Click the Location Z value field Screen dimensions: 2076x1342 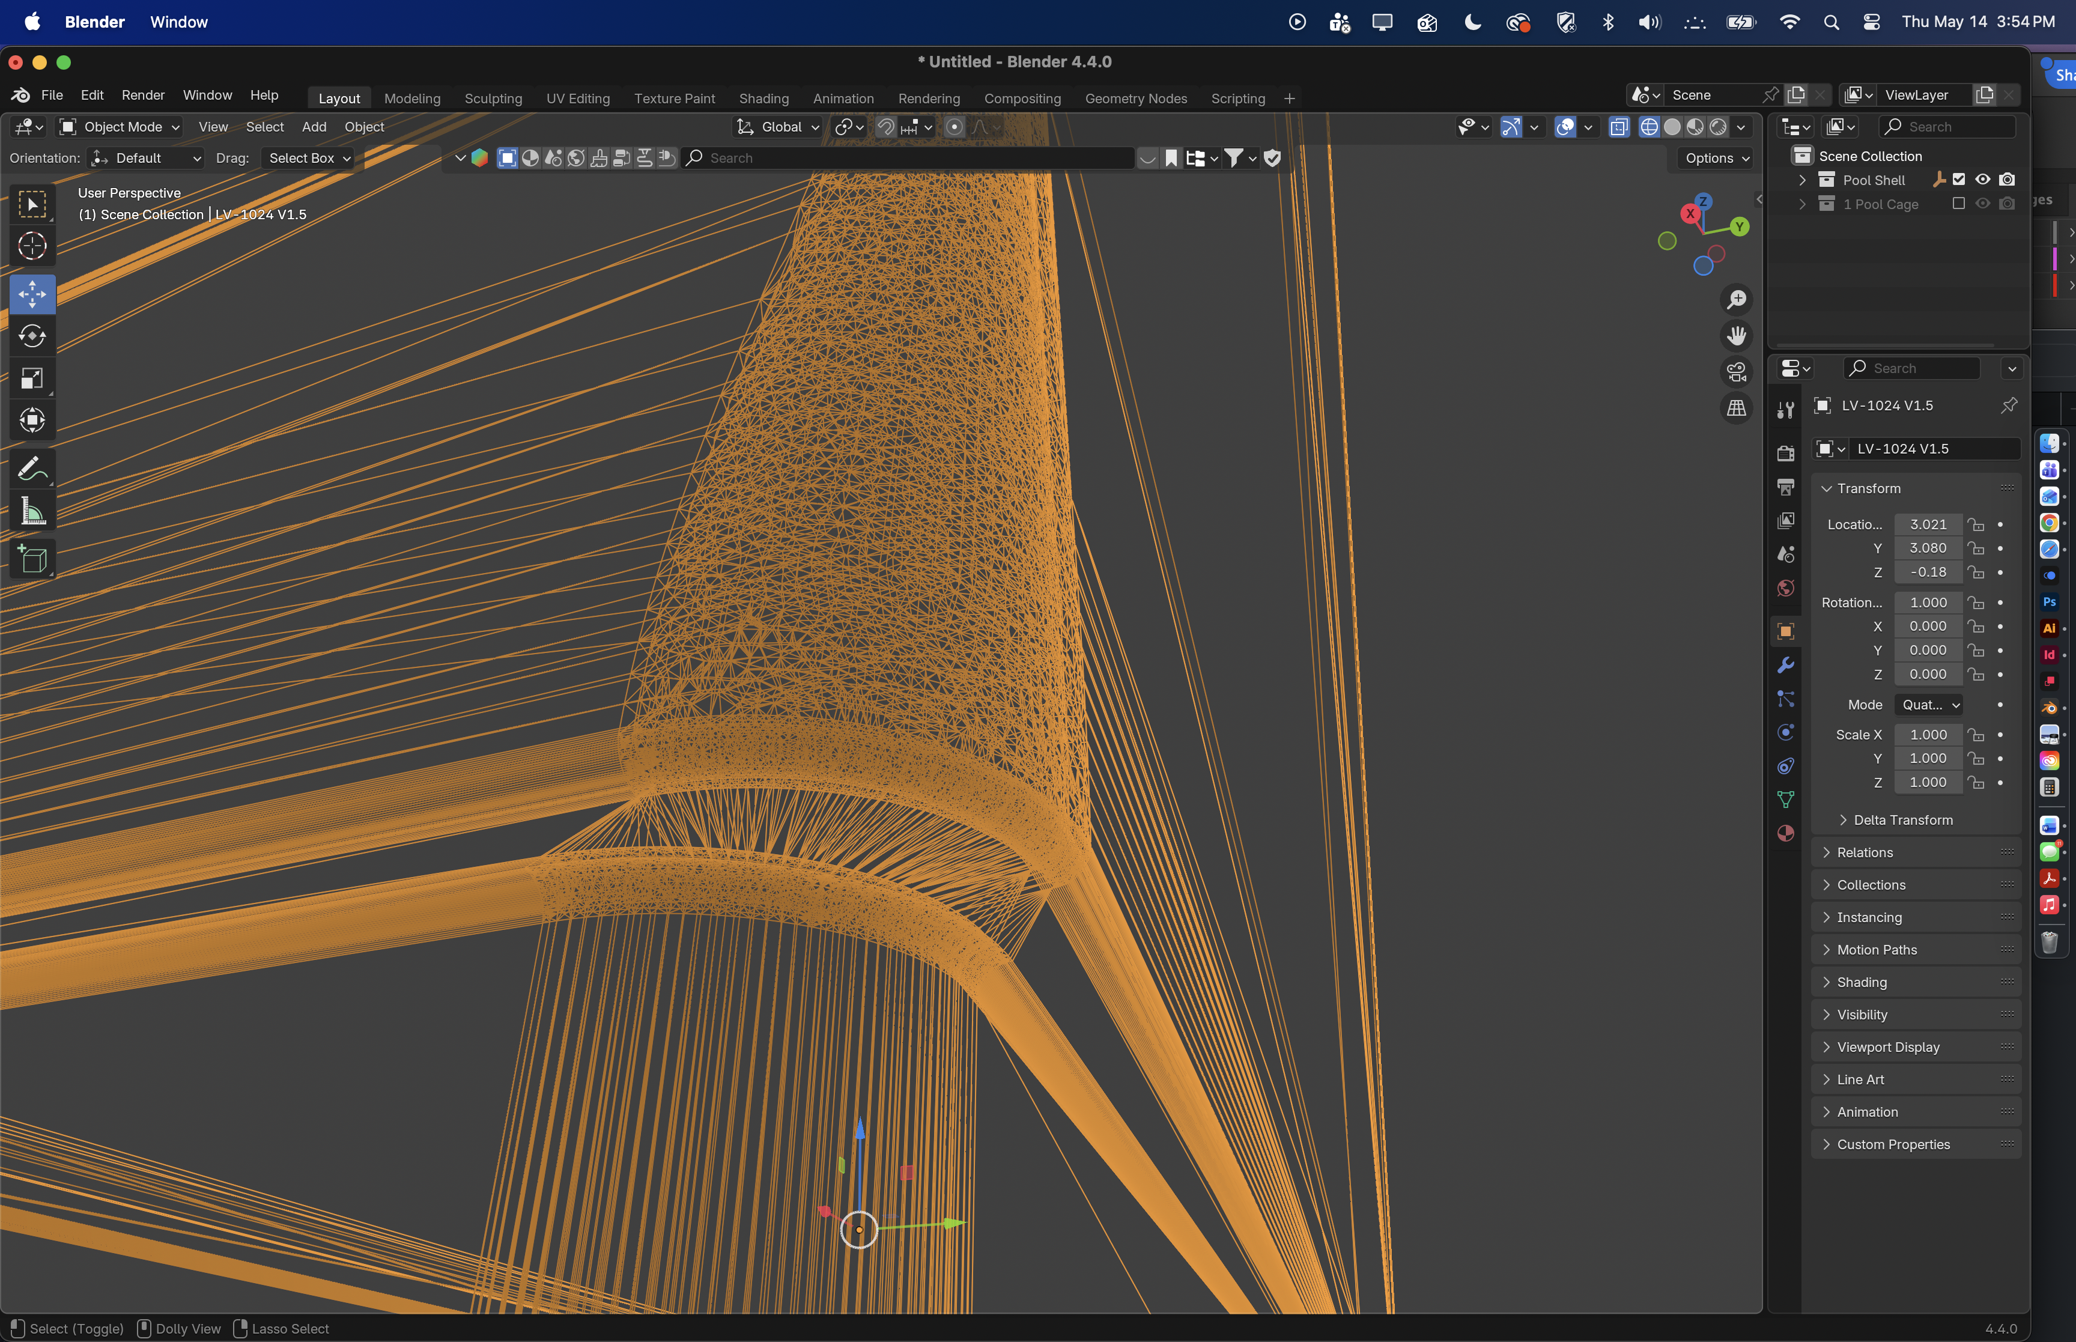point(1928,572)
